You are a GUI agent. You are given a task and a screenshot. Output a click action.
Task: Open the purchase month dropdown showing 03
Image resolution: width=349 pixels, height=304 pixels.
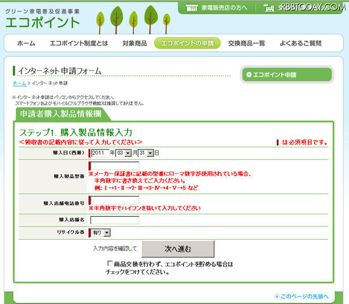tap(124, 153)
